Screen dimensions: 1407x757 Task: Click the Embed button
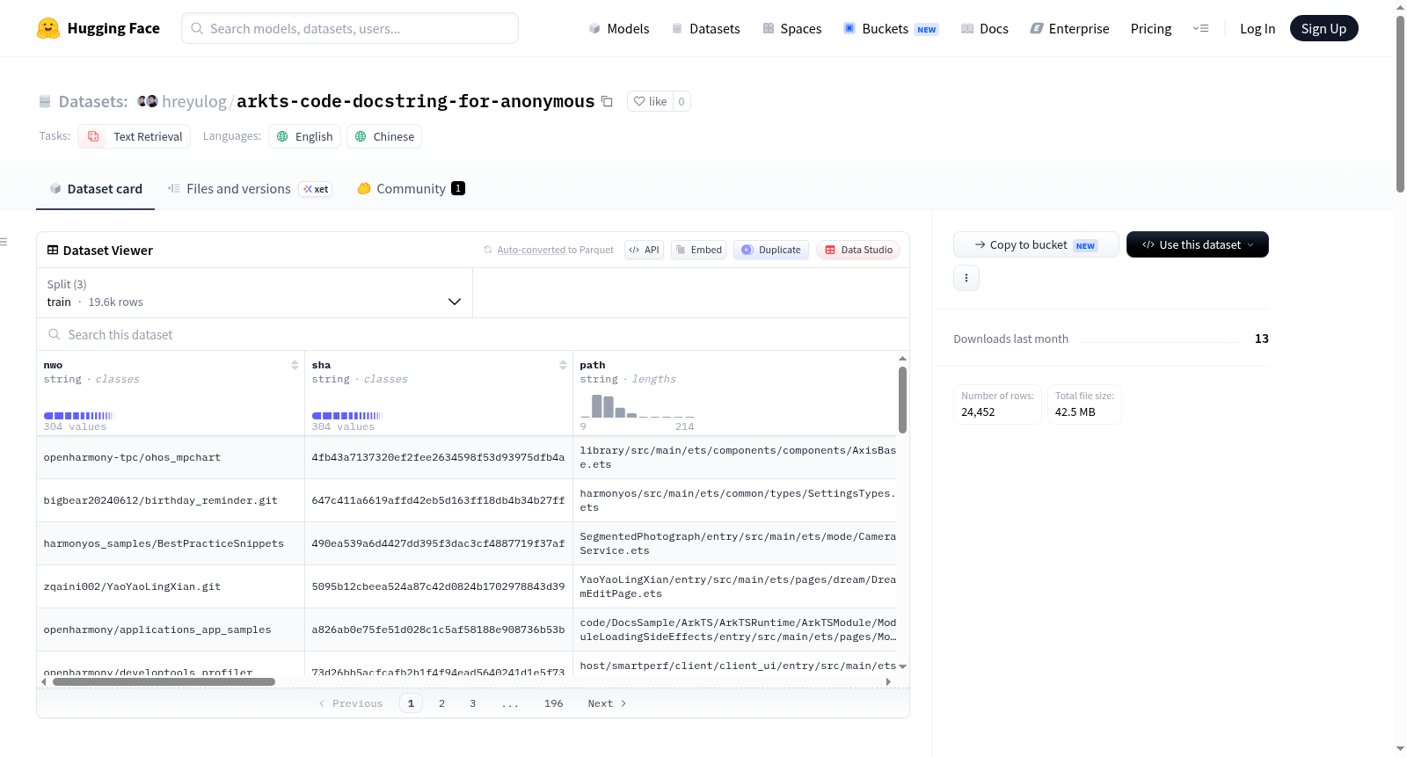pyautogui.click(x=698, y=250)
